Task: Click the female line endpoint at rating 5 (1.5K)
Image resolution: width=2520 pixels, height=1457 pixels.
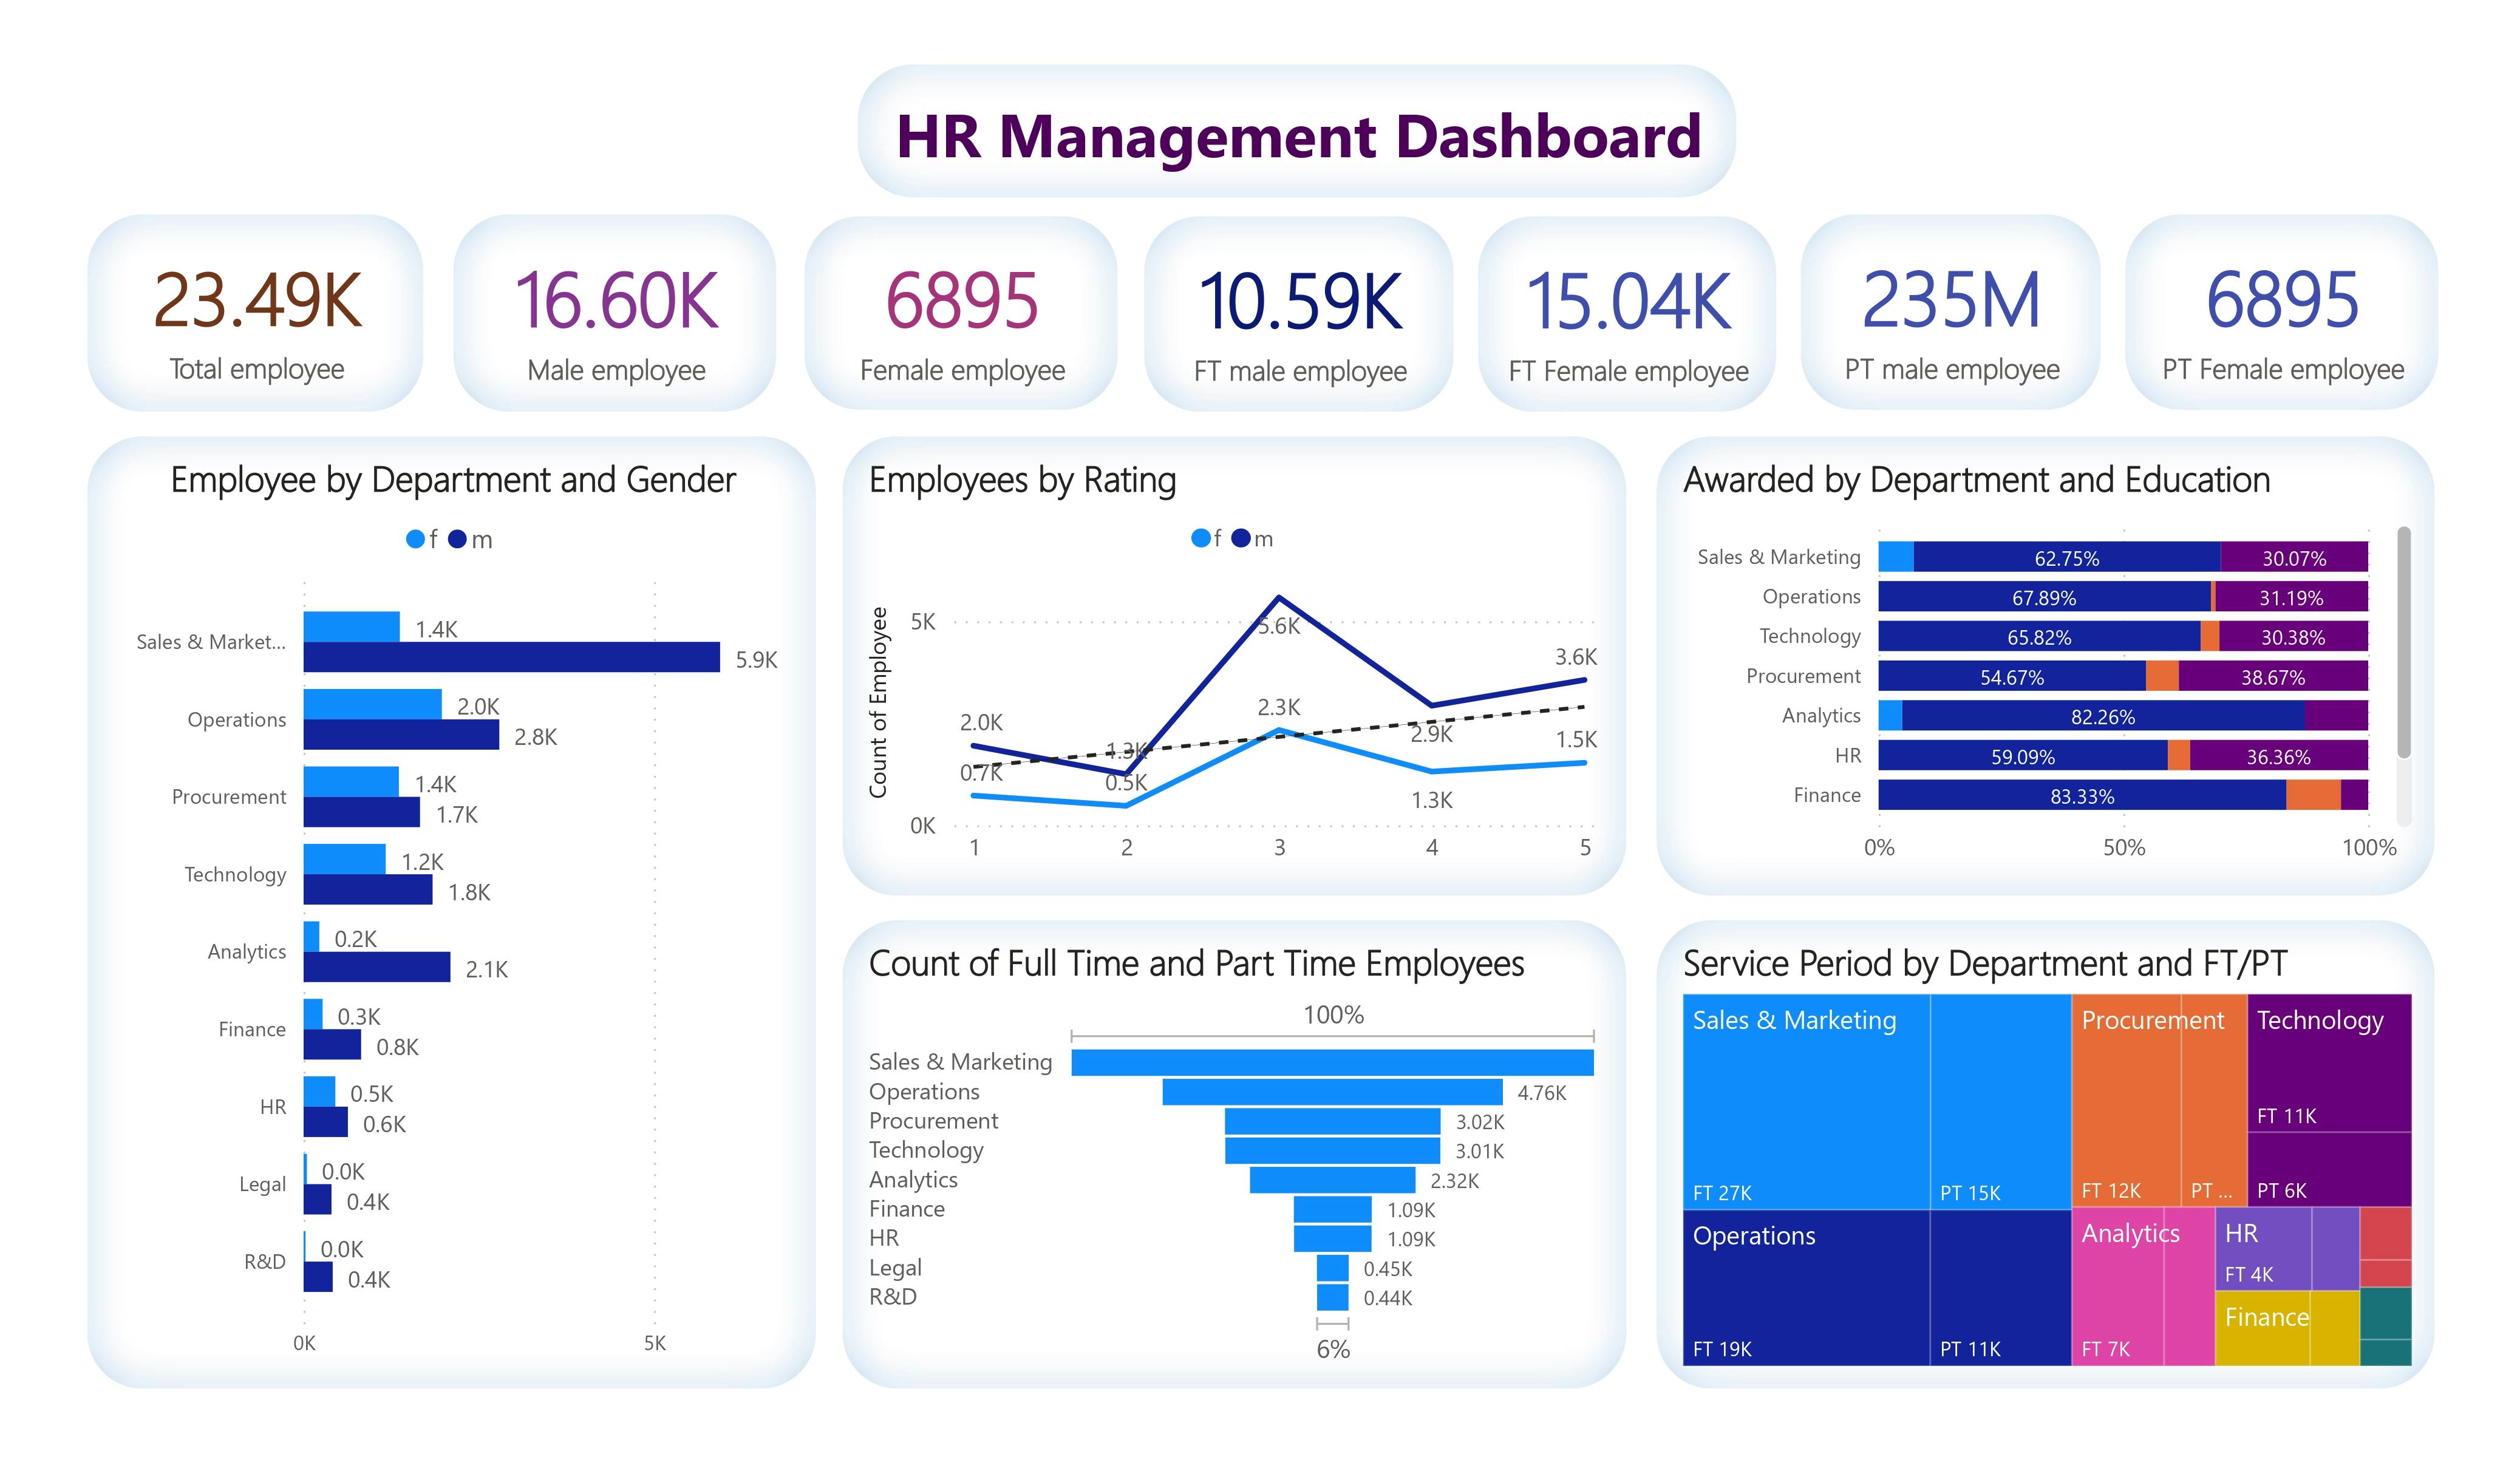Action: click(x=1585, y=763)
